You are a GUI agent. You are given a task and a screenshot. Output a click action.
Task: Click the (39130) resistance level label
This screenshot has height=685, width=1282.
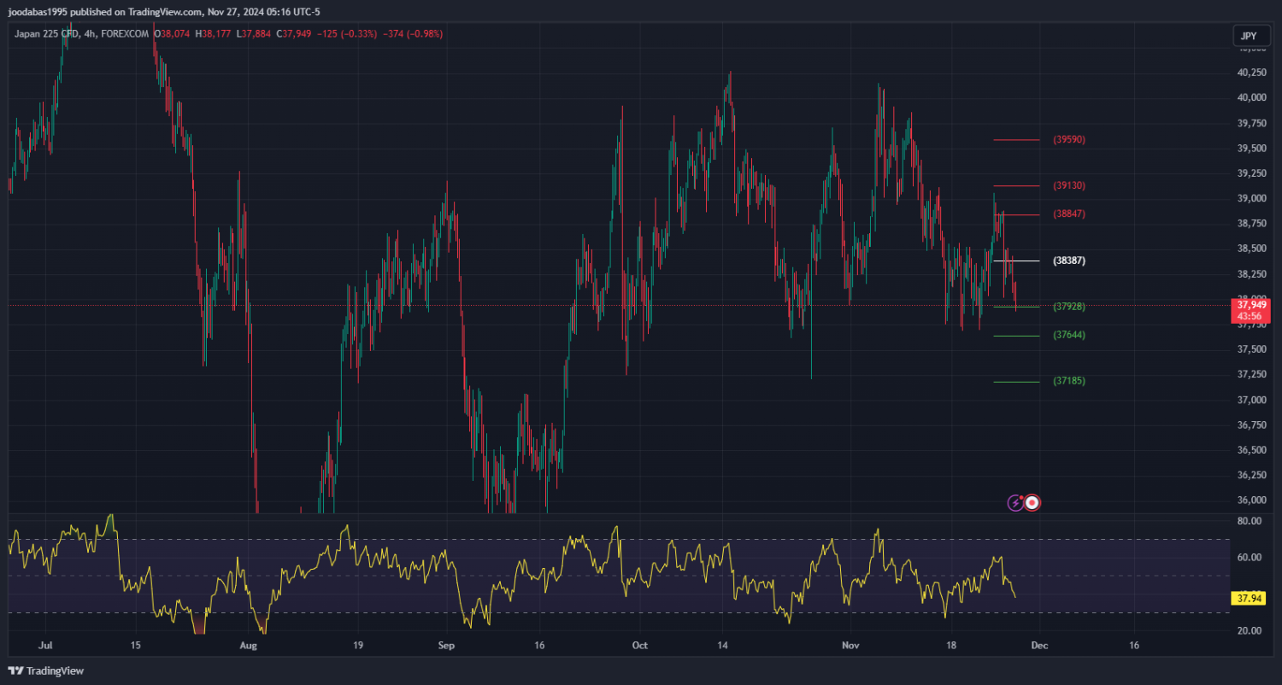point(1069,185)
